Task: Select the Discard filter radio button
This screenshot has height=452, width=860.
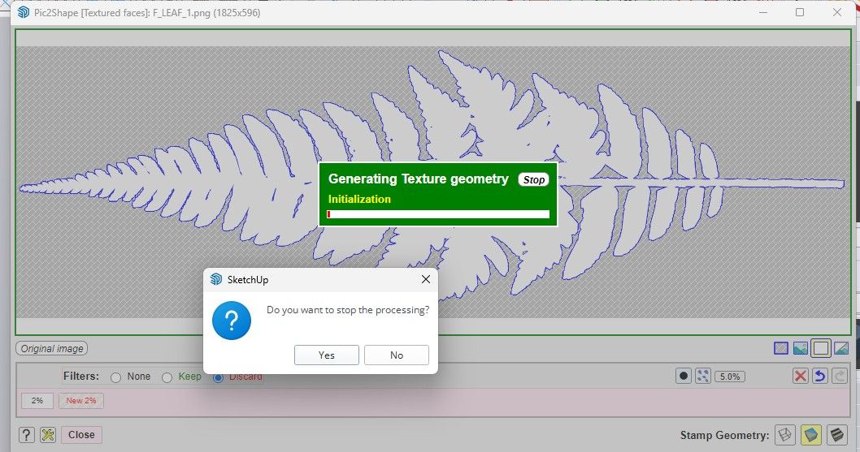Action: [x=218, y=377]
